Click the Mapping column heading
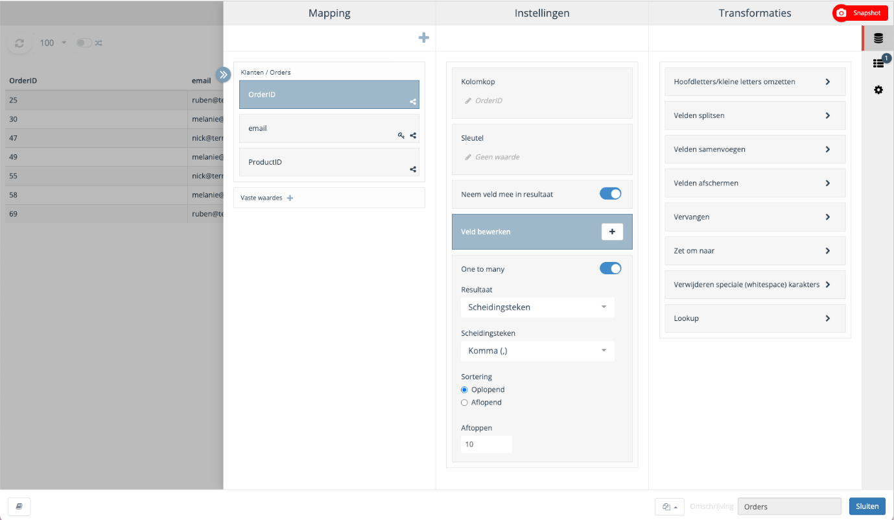 click(329, 13)
